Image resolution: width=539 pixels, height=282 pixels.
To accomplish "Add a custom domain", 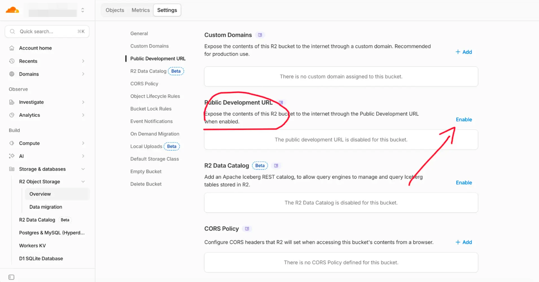I will pyautogui.click(x=464, y=52).
